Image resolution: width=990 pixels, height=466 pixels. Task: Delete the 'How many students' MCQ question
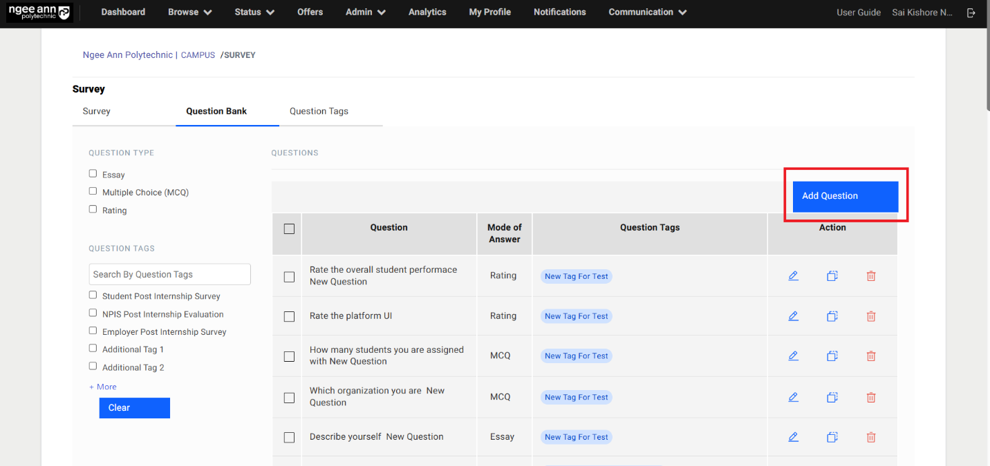(871, 356)
